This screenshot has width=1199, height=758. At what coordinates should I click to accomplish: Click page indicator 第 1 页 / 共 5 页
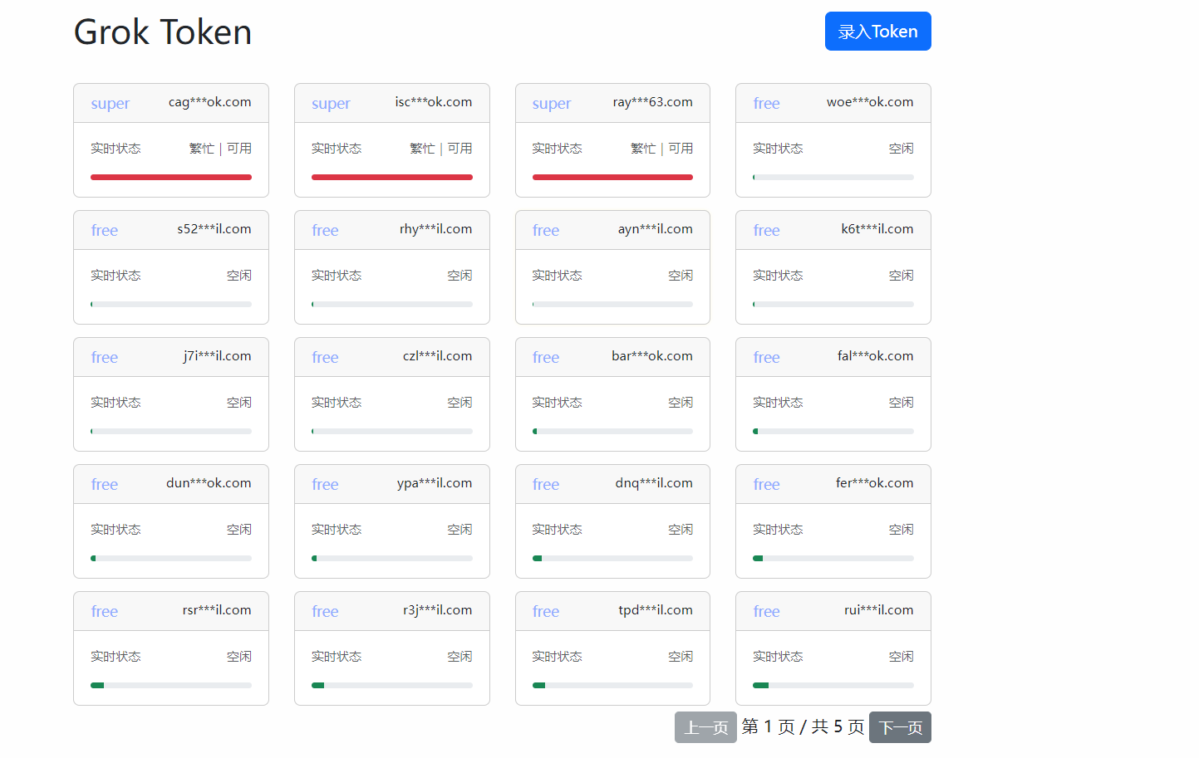803,727
